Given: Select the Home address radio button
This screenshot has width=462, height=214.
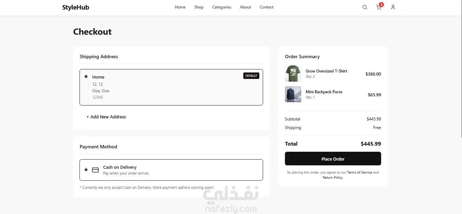Looking at the screenshot, I should pos(86,77).
